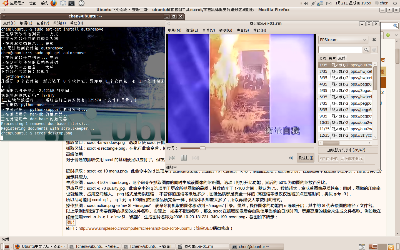Open the 帮助 menu in the player
This screenshot has height=250, width=400.
[x=259, y=30]
